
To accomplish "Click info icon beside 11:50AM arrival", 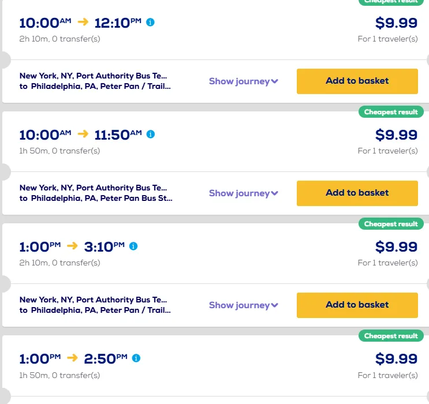I will pos(151,134).
